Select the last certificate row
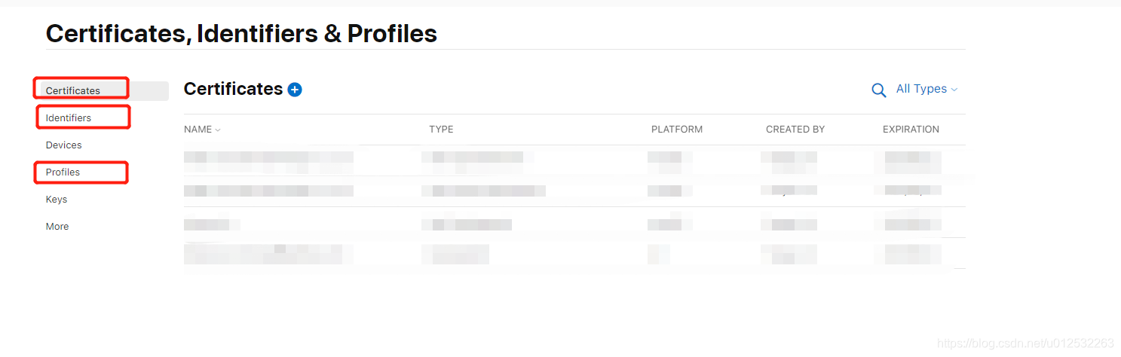Viewport: 1121px width, 357px height. pyautogui.click(x=268, y=254)
